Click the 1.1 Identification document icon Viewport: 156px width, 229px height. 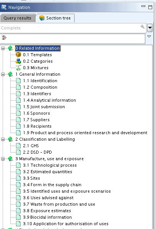click(18, 81)
